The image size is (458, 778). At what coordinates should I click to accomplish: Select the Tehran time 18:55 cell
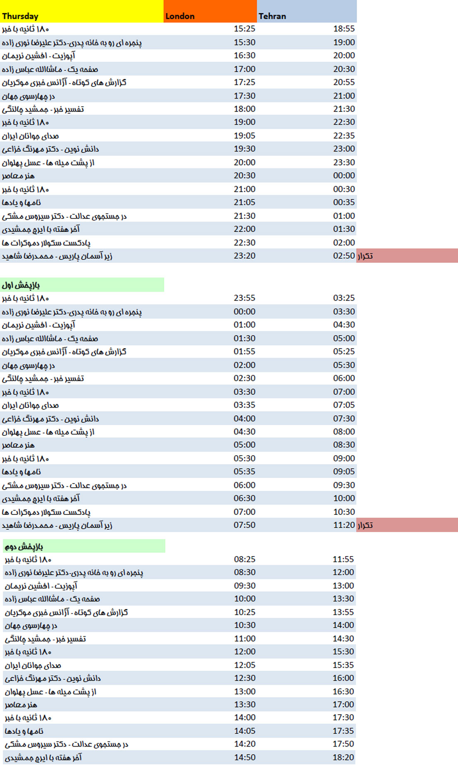click(x=344, y=29)
